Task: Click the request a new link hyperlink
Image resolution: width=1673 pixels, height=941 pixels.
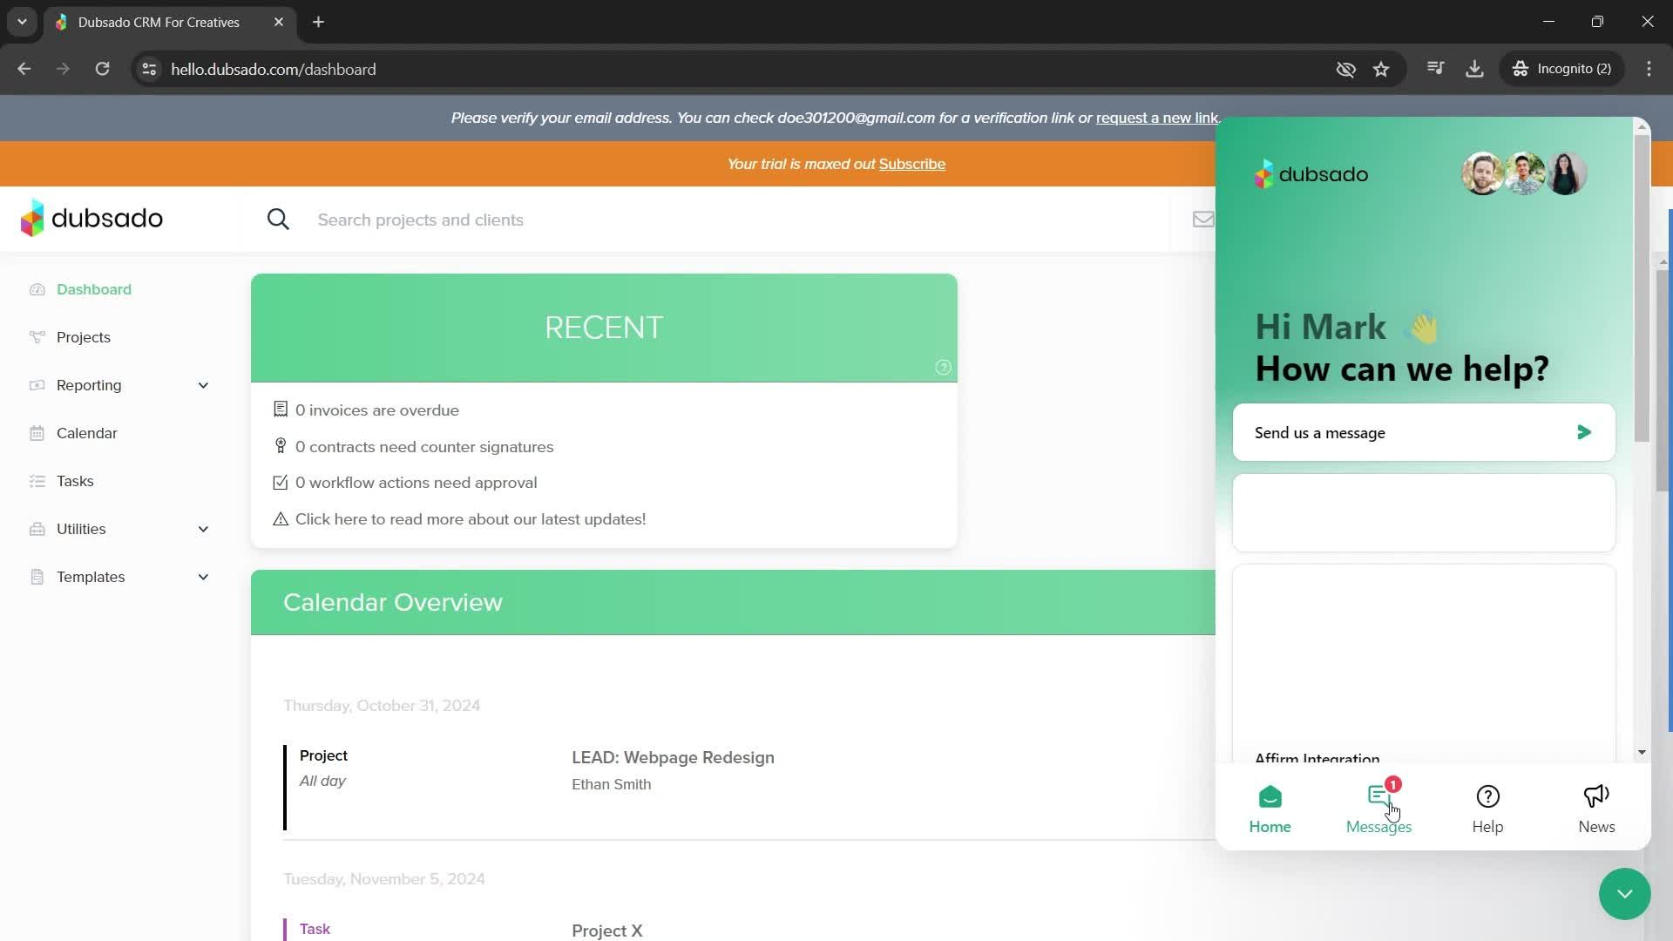Action: coord(1157,118)
